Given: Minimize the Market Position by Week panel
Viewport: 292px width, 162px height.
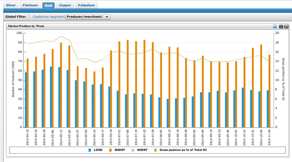Looking at the screenshot, I should coord(281,27).
